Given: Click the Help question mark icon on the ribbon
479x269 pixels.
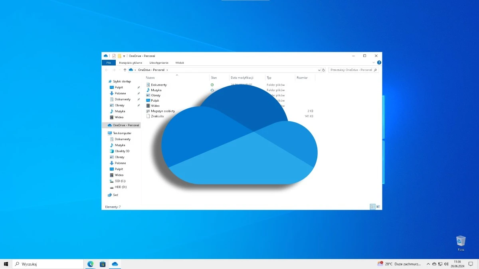Looking at the screenshot, I should (379, 63).
